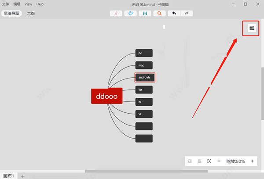The image size is (264, 179).
Task: Switch to the 大纲 outline tab
Action: tap(31, 14)
